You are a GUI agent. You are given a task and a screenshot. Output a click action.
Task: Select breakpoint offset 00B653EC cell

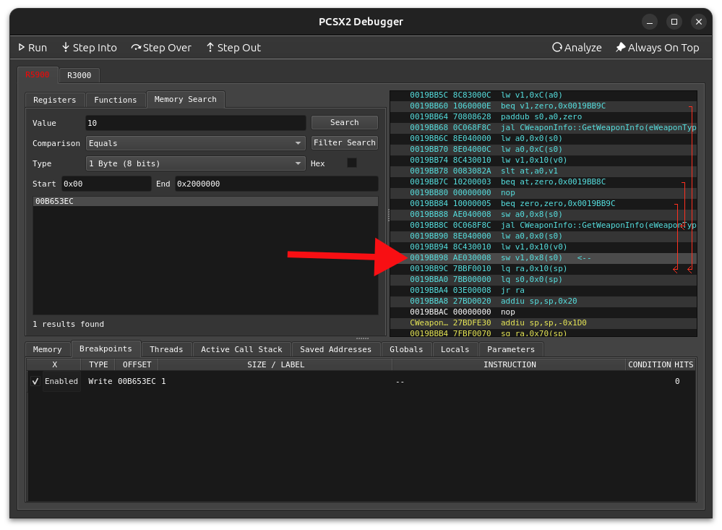137,381
